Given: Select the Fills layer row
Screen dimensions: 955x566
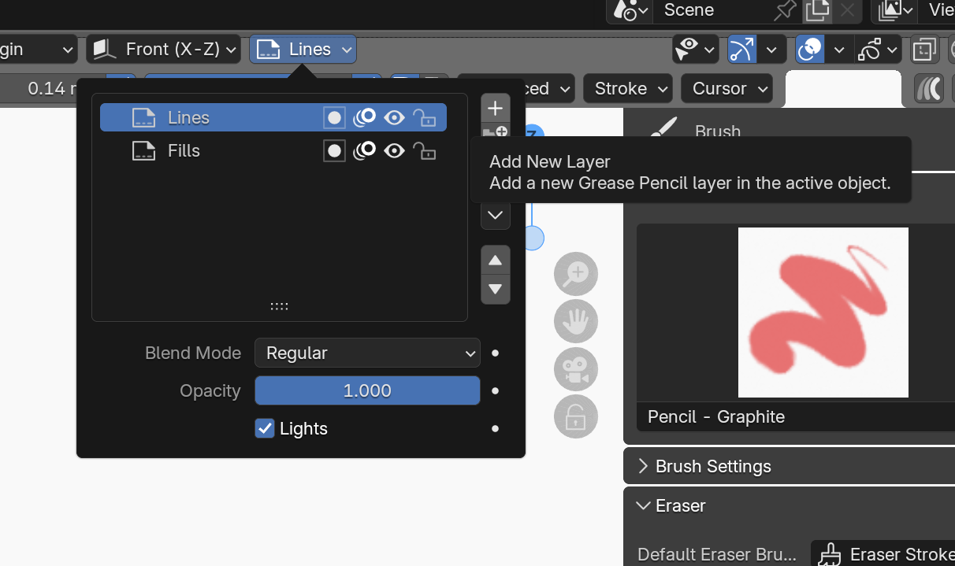Looking at the screenshot, I should (x=273, y=151).
